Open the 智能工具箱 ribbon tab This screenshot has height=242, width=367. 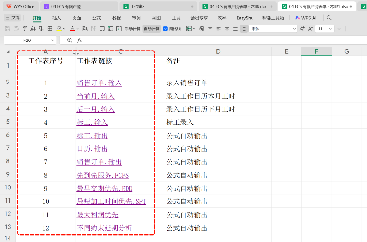[x=273, y=18]
